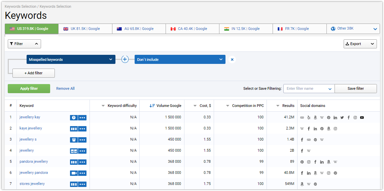Select US 319.8K Google tab
This screenshot has height=191, width=384.
32,29
